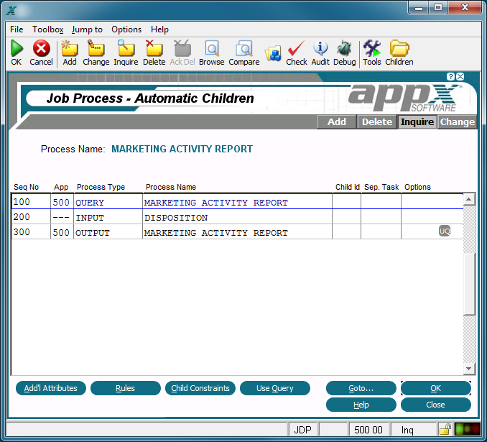Click the Use Query button
Image resolution: width=487 pixels, height=442 pixels.
(275, 388)
